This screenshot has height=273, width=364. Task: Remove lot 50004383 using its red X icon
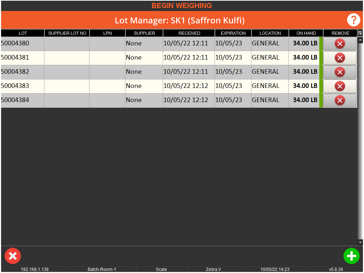click(x=339, y=86)
